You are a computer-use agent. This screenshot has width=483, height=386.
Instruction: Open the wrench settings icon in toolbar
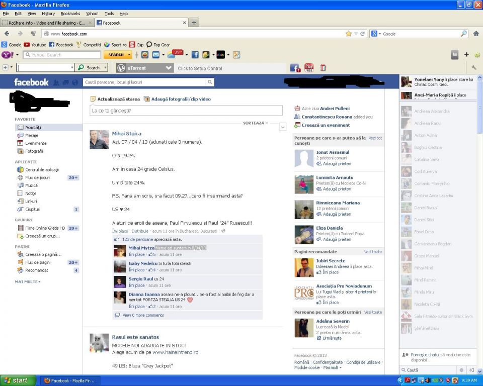click(474, 67)
